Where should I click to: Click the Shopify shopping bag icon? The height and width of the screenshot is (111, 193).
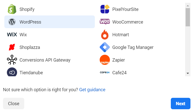point(12,9)
